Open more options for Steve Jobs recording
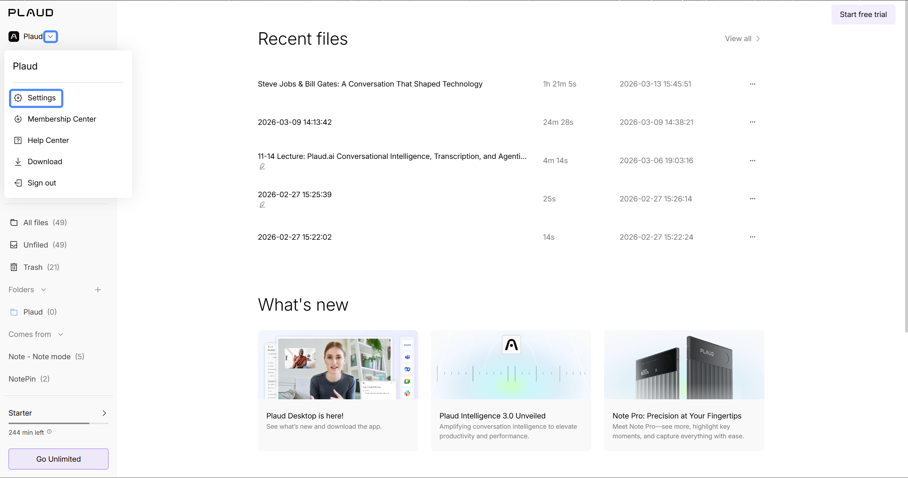Image resolution: width=908 pixels, height=478 pixels. [x=753, y=84]
